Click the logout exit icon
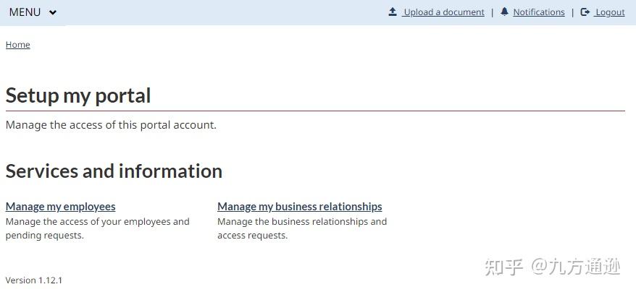The height and width of the screenshot is (292, 636). (x=585, y=12)
